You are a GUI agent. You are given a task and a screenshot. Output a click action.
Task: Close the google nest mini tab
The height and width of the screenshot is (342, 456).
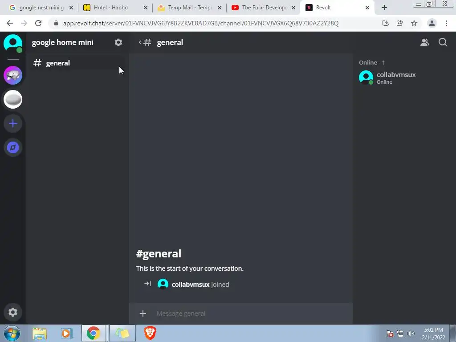pos(71,8)
